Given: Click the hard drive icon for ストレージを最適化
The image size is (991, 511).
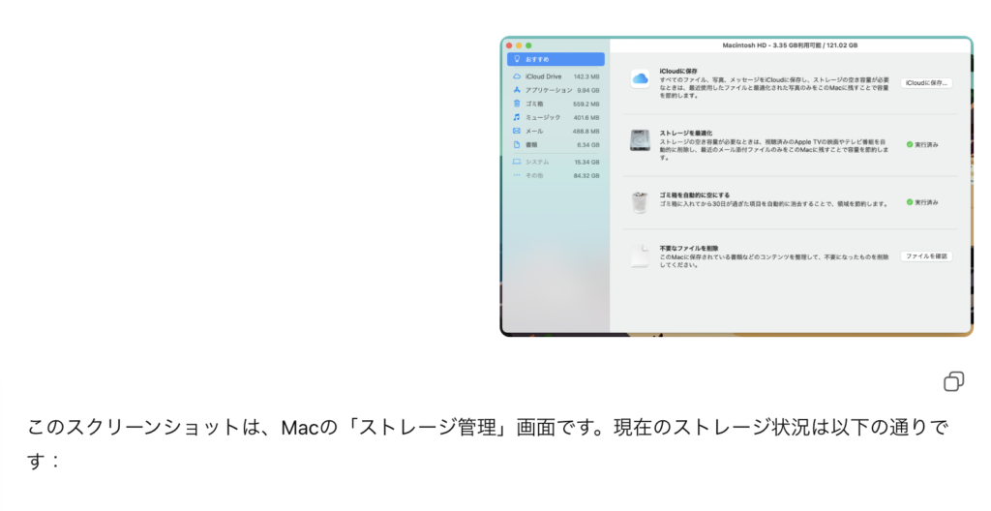Looking at the screenshot, I should coord(640,140).
